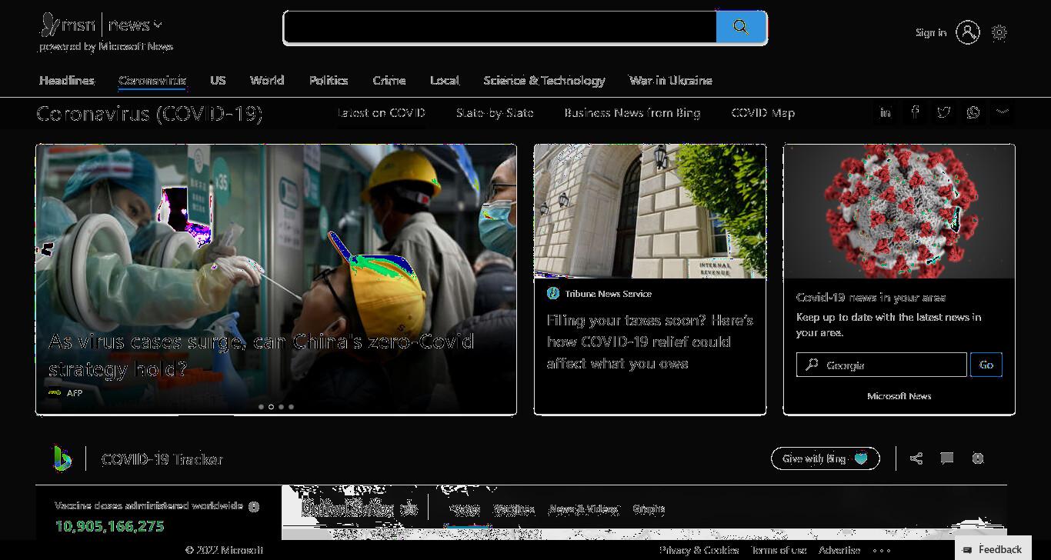Open the Advertise footer link
Screen dimensions: 1051x560
[839, 550]
